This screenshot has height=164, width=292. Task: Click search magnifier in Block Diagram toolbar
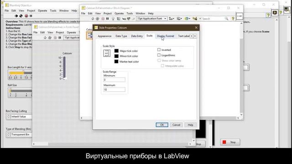[226, 19]
